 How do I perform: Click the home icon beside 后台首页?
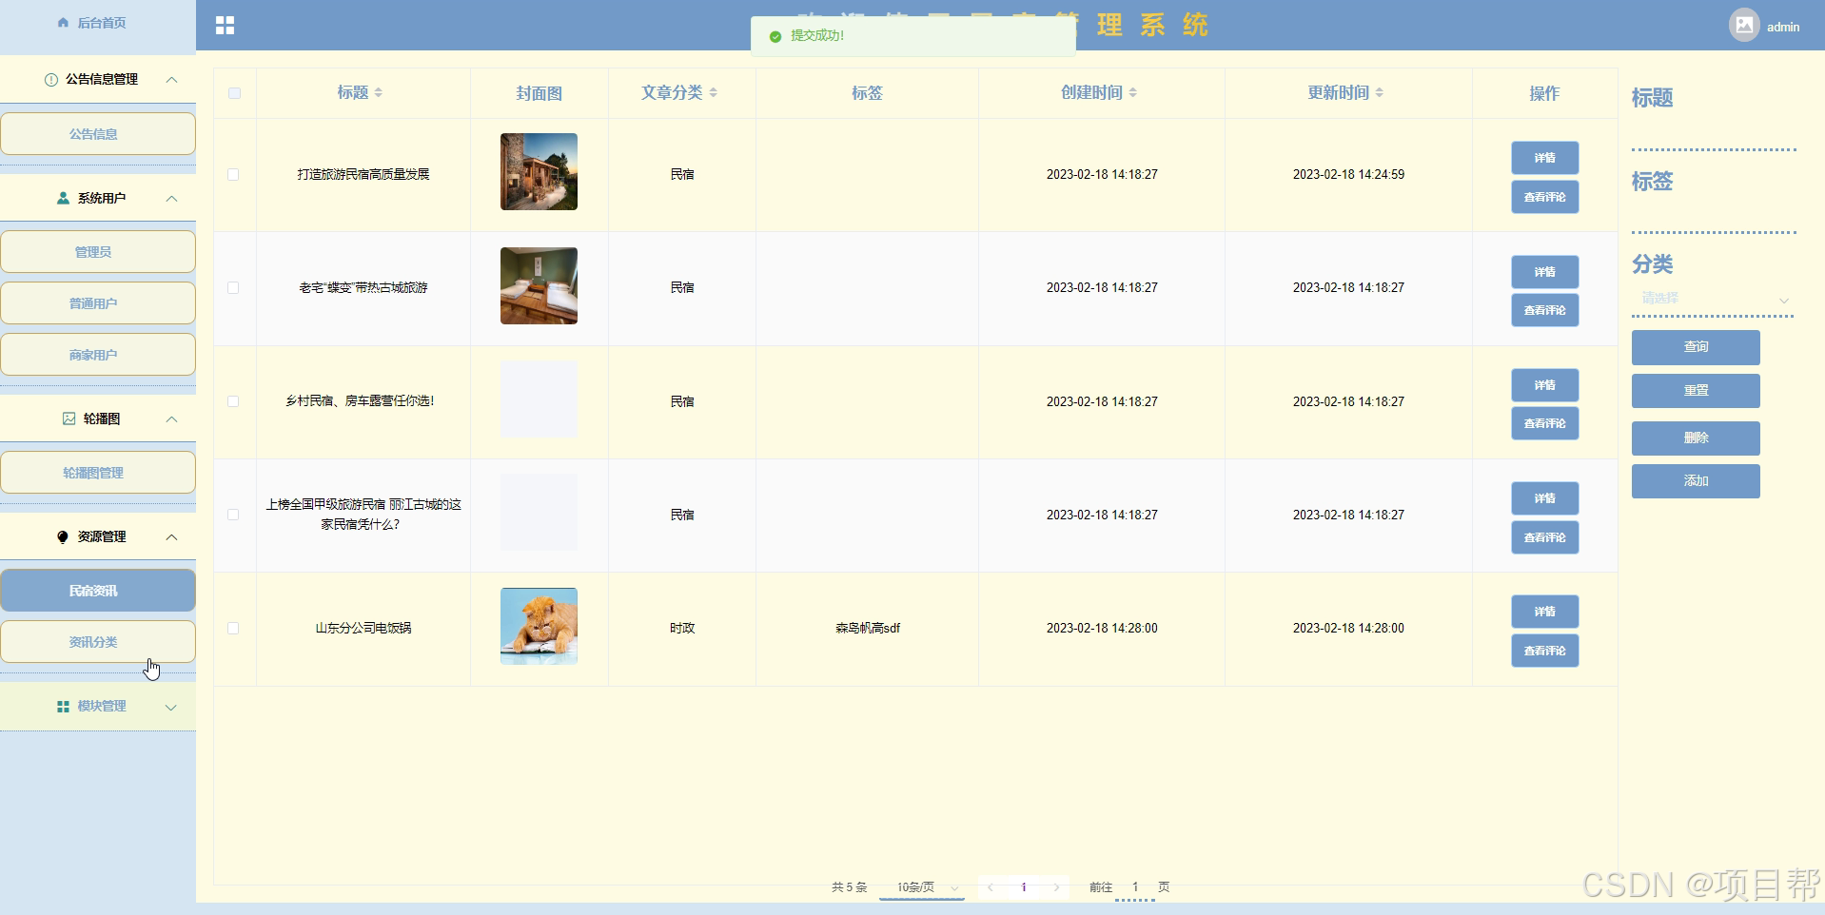click(63, 22)
